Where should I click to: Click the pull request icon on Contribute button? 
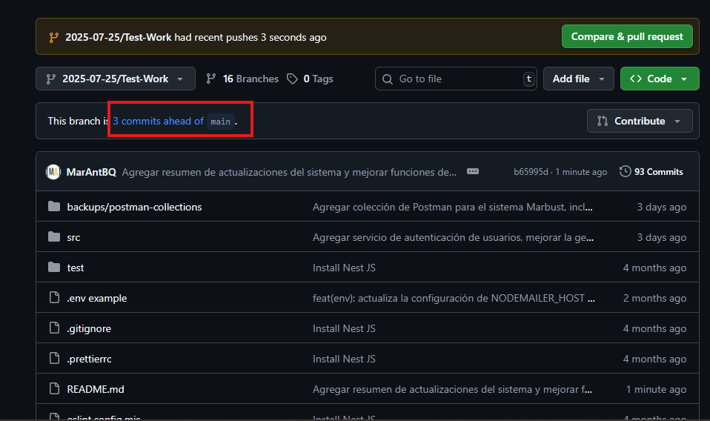tap(603, 121)
